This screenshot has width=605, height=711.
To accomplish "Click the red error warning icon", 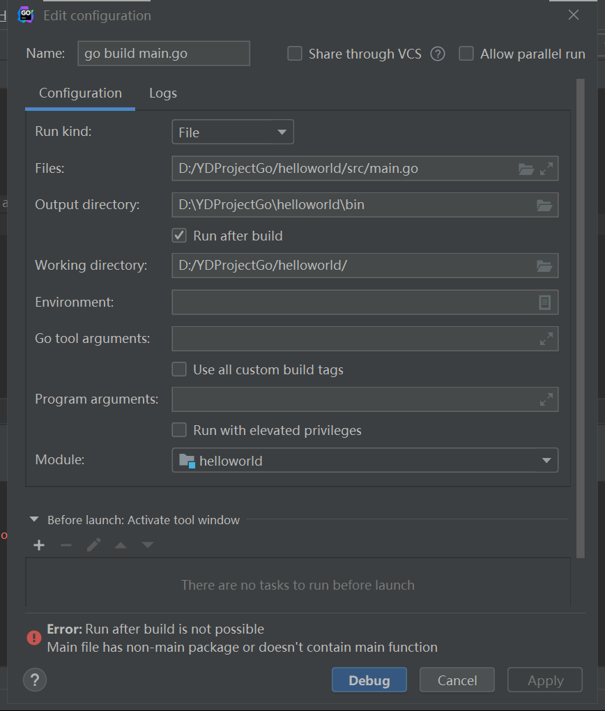I will 34,638.
